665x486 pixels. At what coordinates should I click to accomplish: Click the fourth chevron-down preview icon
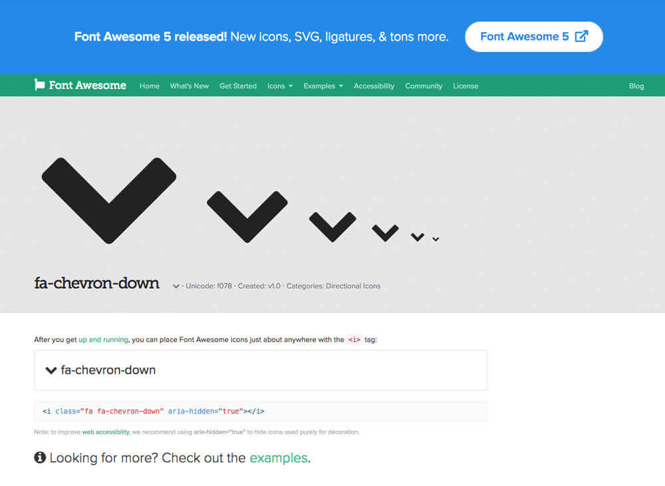point(385,233)
